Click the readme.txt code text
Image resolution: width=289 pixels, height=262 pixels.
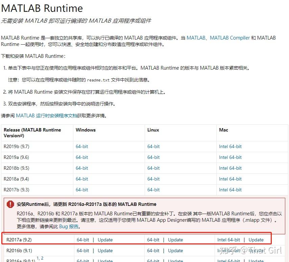(x=98, y=80)
